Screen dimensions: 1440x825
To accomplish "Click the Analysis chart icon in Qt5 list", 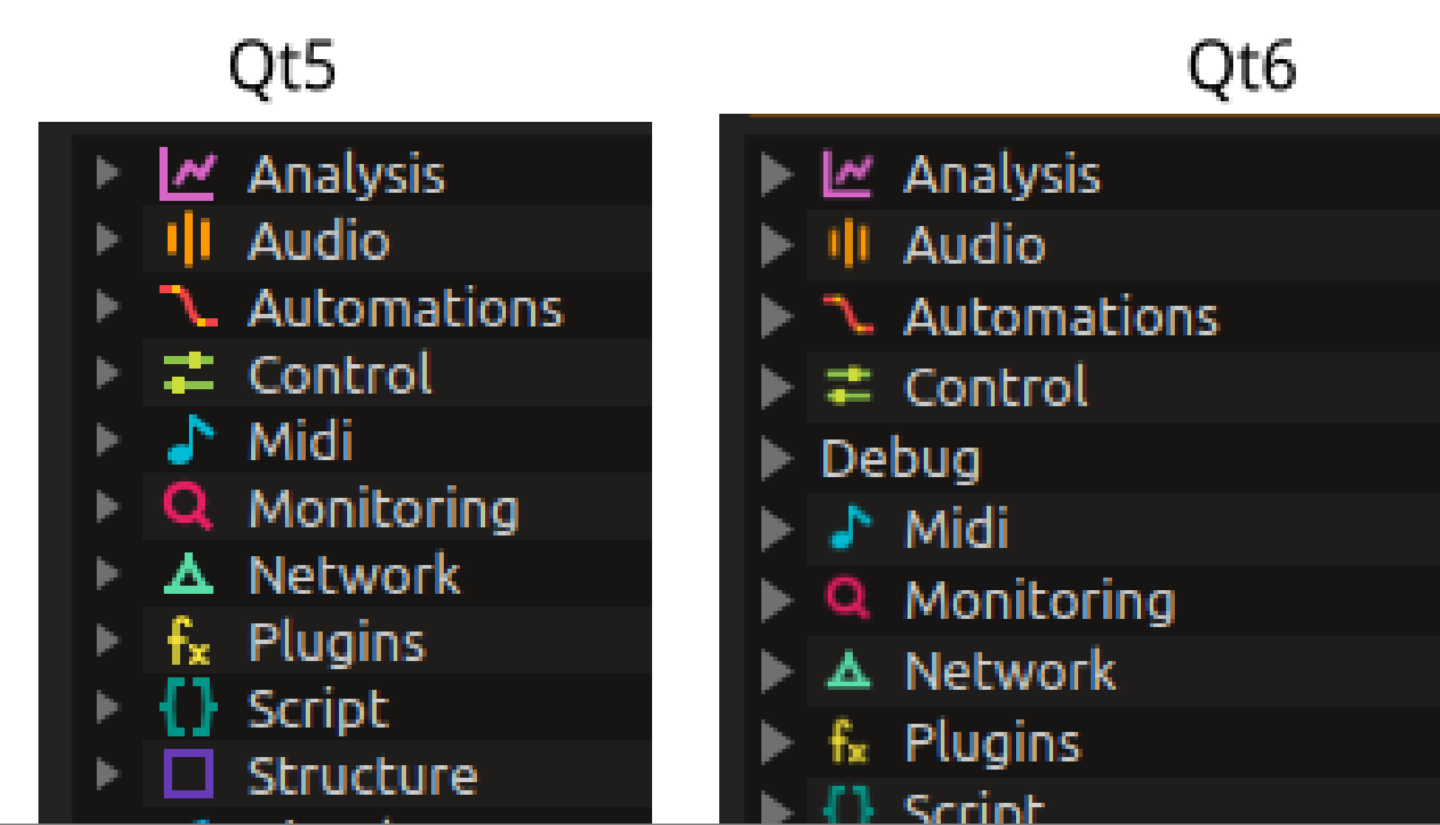I will click(x=188, y=174).
